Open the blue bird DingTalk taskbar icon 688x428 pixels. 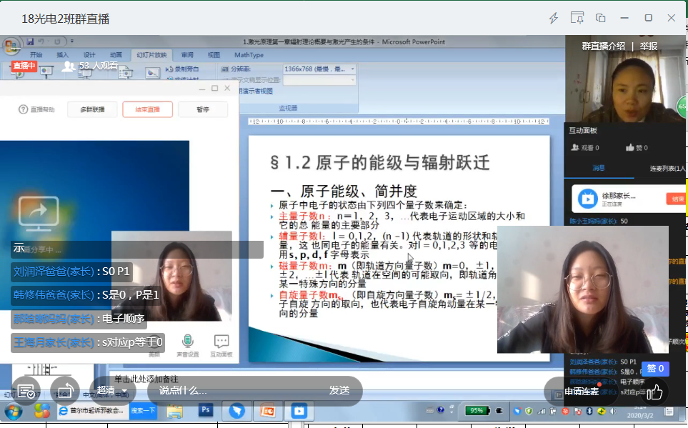(x=237, y=412)
